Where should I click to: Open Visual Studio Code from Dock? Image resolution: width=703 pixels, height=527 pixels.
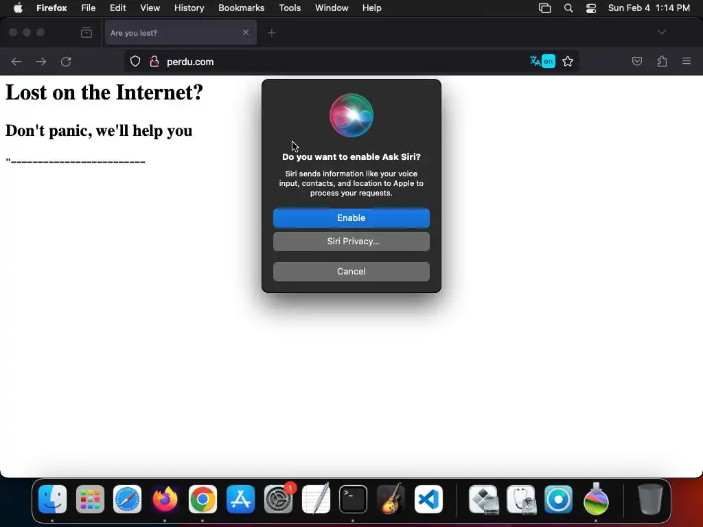(428, 500)
